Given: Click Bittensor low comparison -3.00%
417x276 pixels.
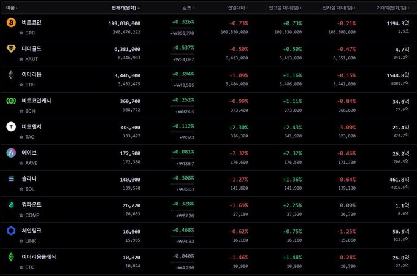Looking at the screenshot, I should 346,128.
